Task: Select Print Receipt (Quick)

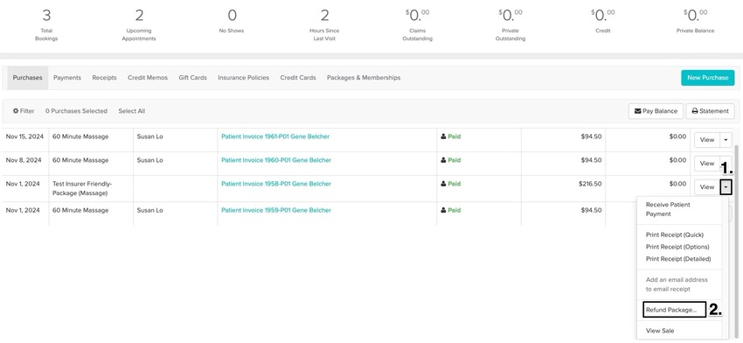Action: click(674, 234)
